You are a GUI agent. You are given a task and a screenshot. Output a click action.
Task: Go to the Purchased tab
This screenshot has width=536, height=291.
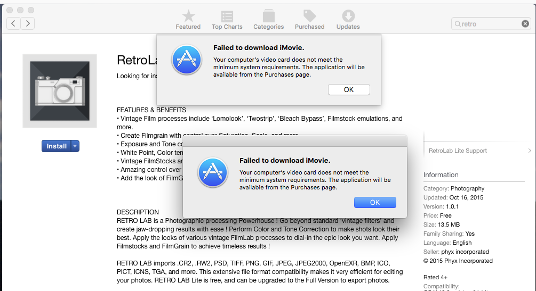310,20
